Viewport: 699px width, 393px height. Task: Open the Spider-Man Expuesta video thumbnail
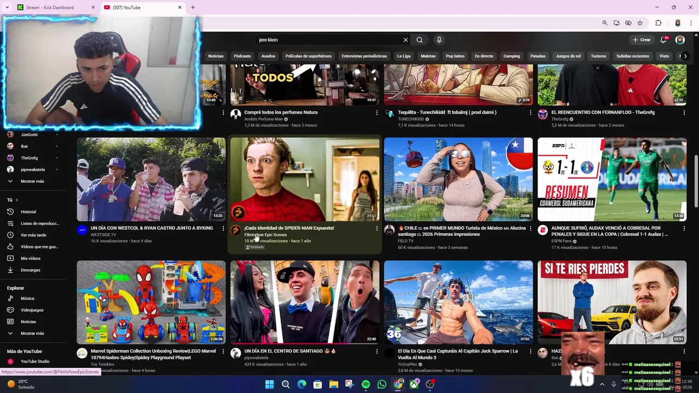tap(305, 179)
